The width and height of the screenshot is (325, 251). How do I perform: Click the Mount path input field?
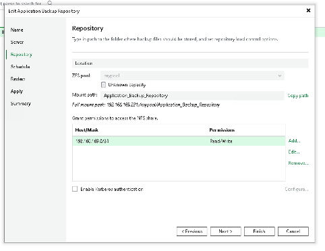click(192, 95)
